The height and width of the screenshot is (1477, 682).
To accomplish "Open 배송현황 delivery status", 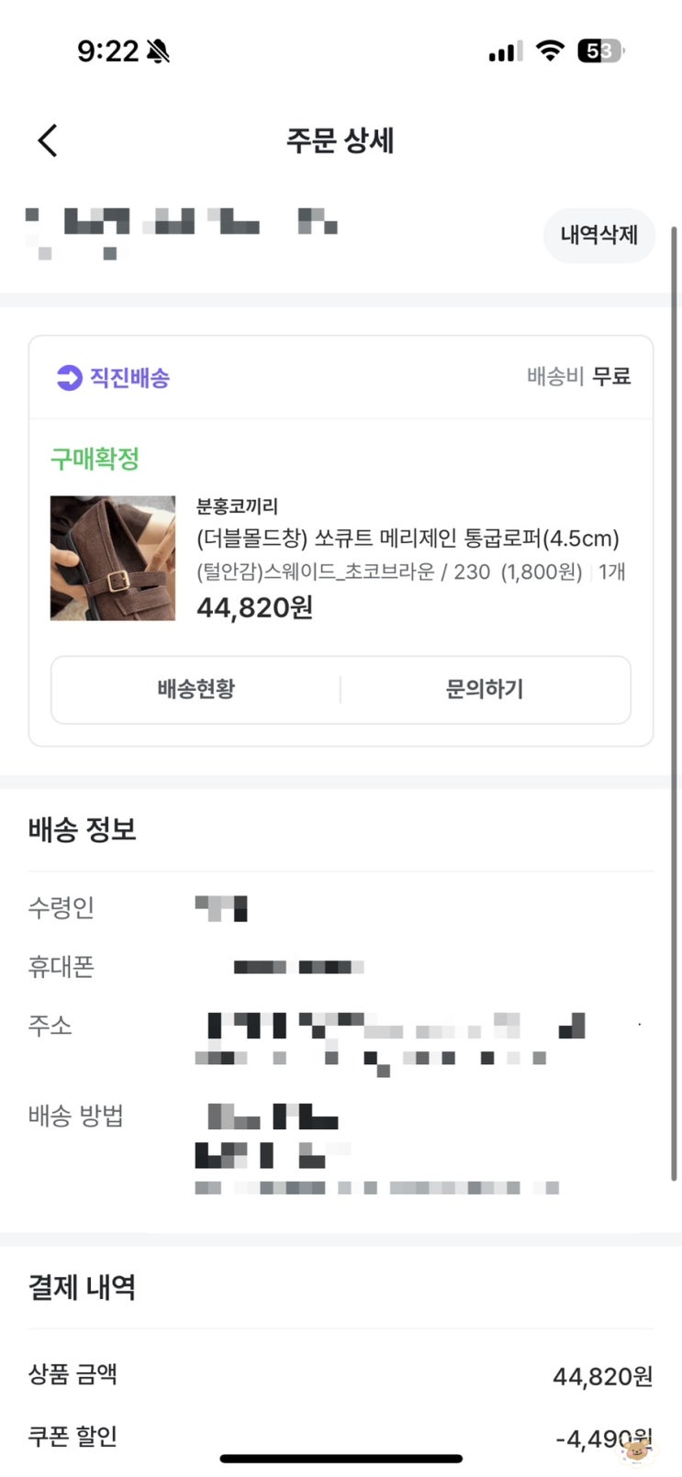I will (x=196, y=689).
